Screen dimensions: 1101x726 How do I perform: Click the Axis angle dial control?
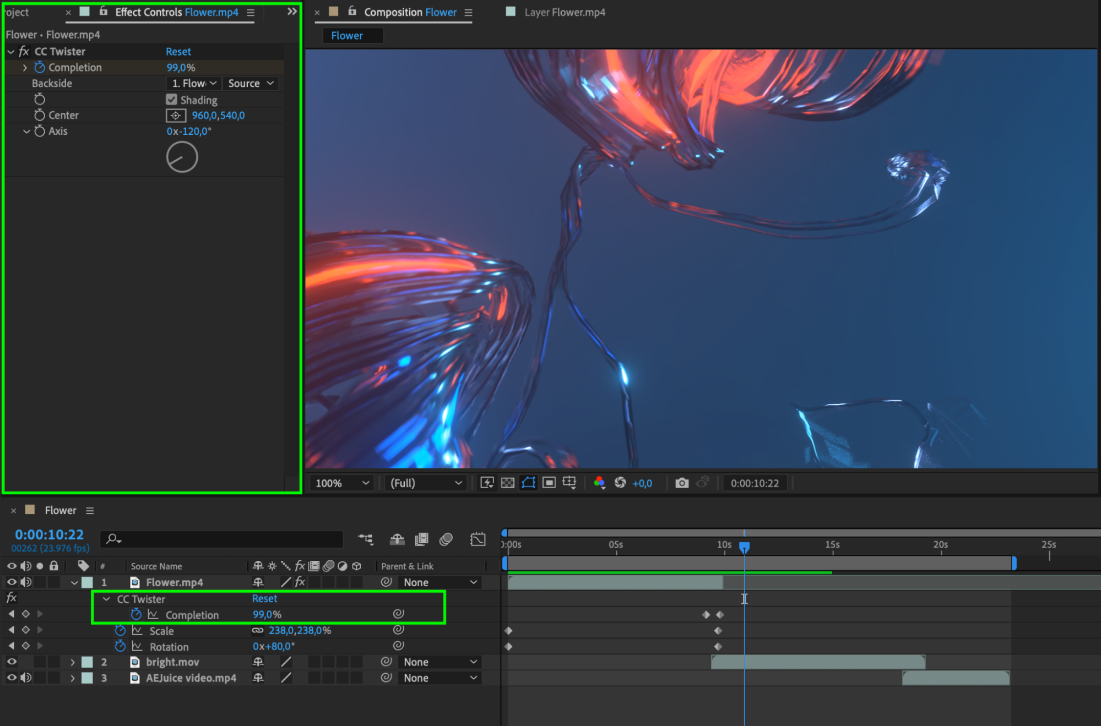point(182,157)
